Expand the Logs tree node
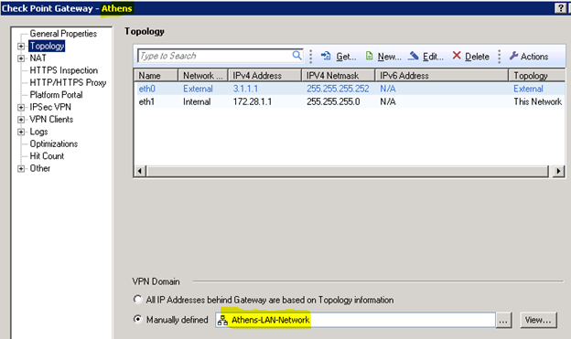This screenshot has width=571, height=339. (21, 132)
